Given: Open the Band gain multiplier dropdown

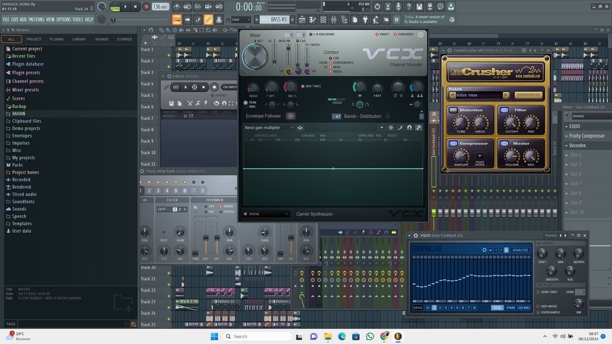Looking at the screenshot, I should [x=270, y=127].
